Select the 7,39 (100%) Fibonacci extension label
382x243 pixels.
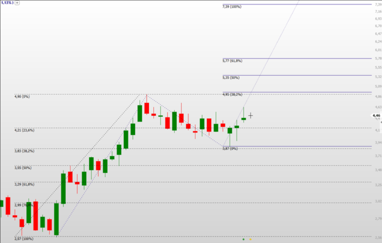232,7
